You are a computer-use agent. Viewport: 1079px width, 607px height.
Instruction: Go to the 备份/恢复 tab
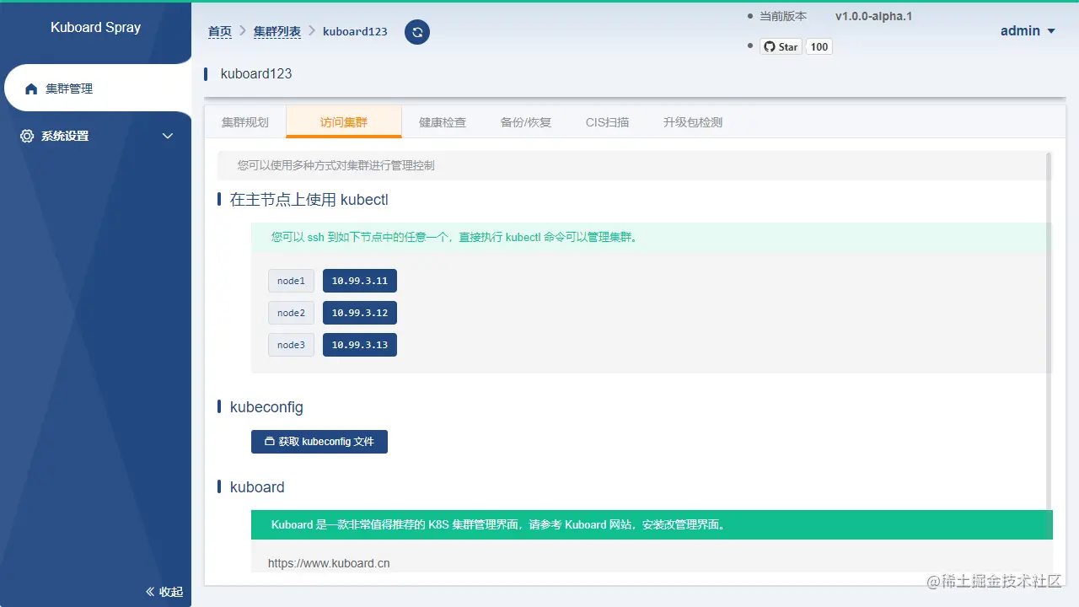526,122
